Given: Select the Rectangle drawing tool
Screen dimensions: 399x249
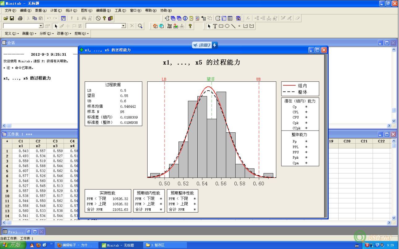Looking at the screenshot, I should tap(221, 26).
